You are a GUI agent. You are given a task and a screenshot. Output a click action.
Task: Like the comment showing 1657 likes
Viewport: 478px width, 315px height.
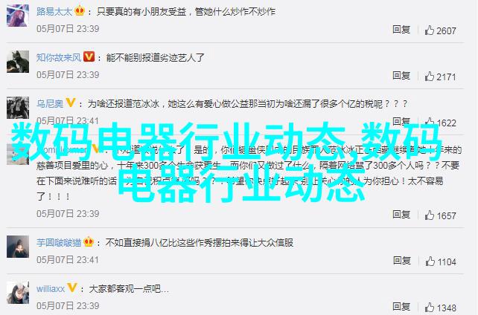click(430, 215)
